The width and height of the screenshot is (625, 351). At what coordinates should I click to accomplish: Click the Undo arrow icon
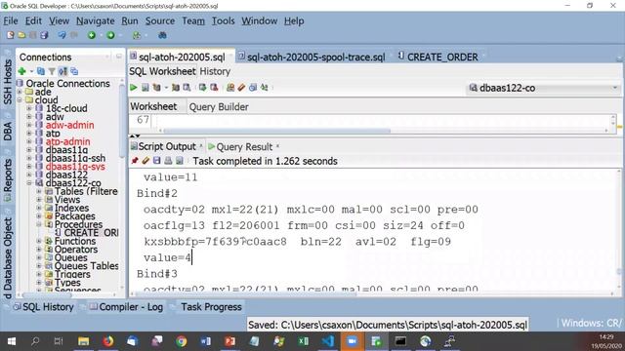click(62, 35)
